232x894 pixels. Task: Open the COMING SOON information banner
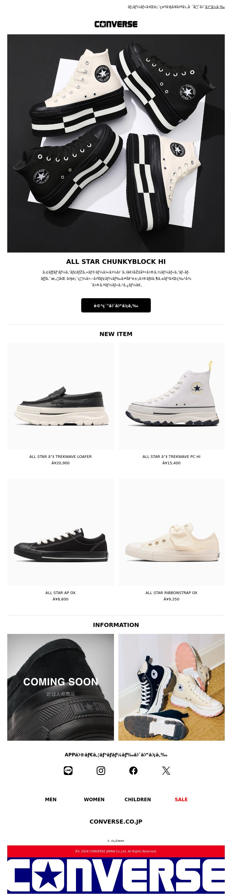click(61, 687)
